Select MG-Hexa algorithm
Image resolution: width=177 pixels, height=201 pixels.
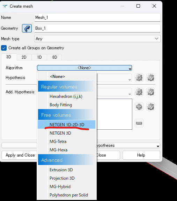click(x=67, y=150)
